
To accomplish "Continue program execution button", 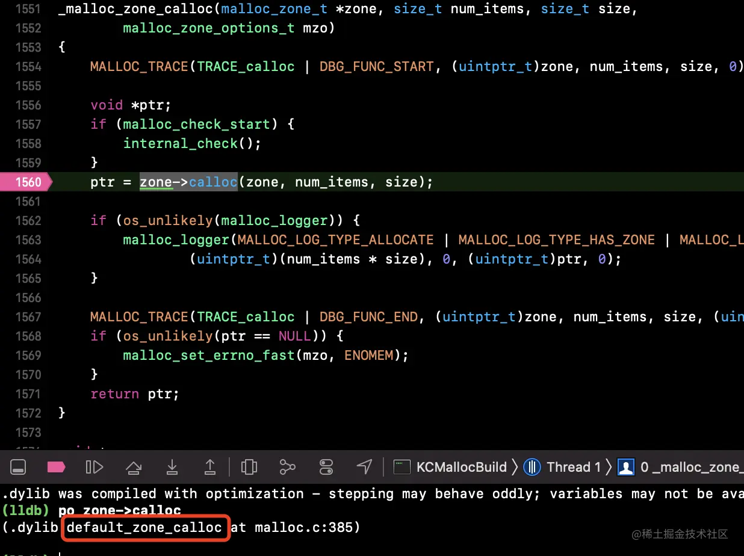I will (x=95, y=467).
